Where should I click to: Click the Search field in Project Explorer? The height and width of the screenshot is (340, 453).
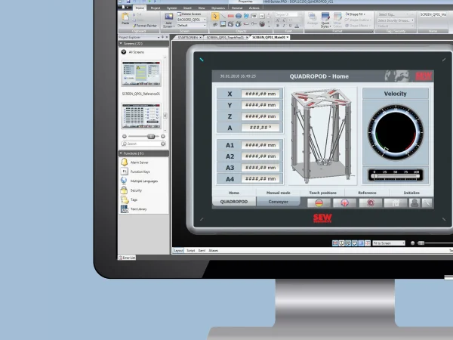pyautogui.click(x=143, y=144)
